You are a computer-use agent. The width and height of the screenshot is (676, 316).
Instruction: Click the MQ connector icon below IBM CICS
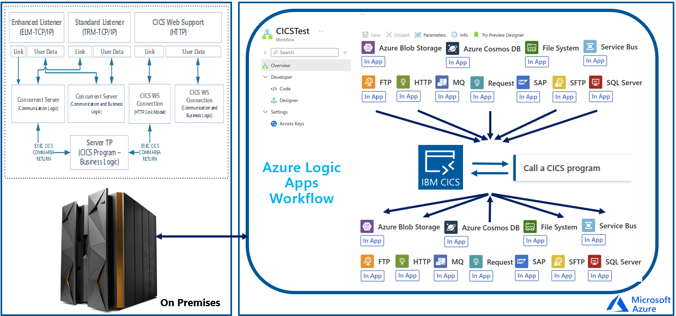(x=441, y=262)
